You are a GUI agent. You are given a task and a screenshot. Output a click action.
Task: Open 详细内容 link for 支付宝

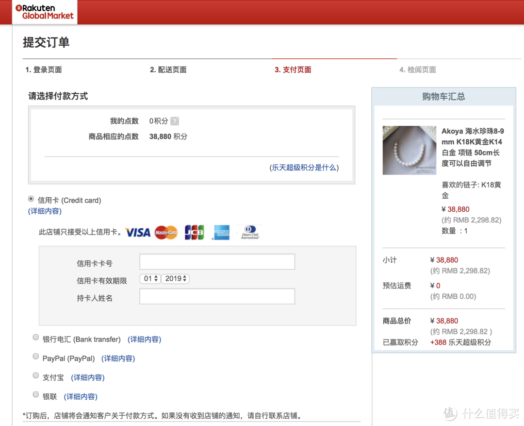pos(88,377)
